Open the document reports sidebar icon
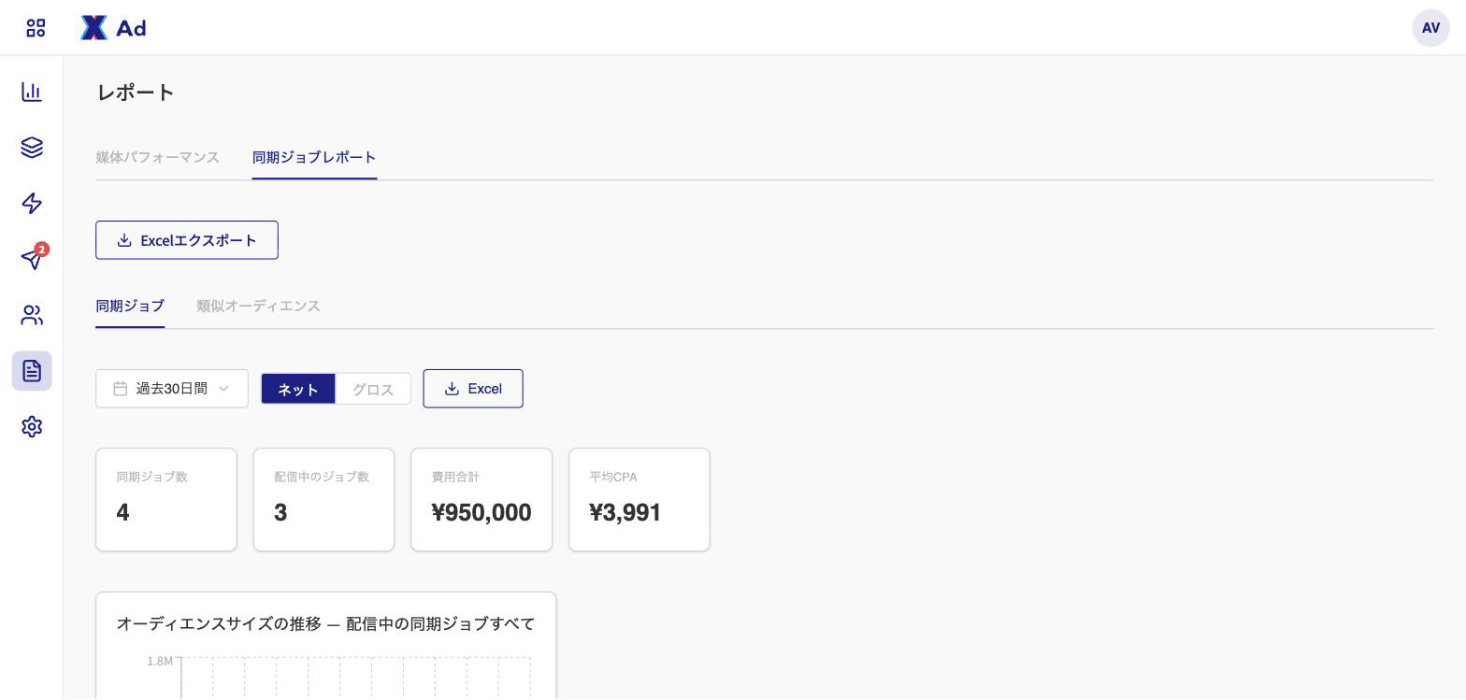Screen dimensions: 1466x700 [x=32, y=371]
